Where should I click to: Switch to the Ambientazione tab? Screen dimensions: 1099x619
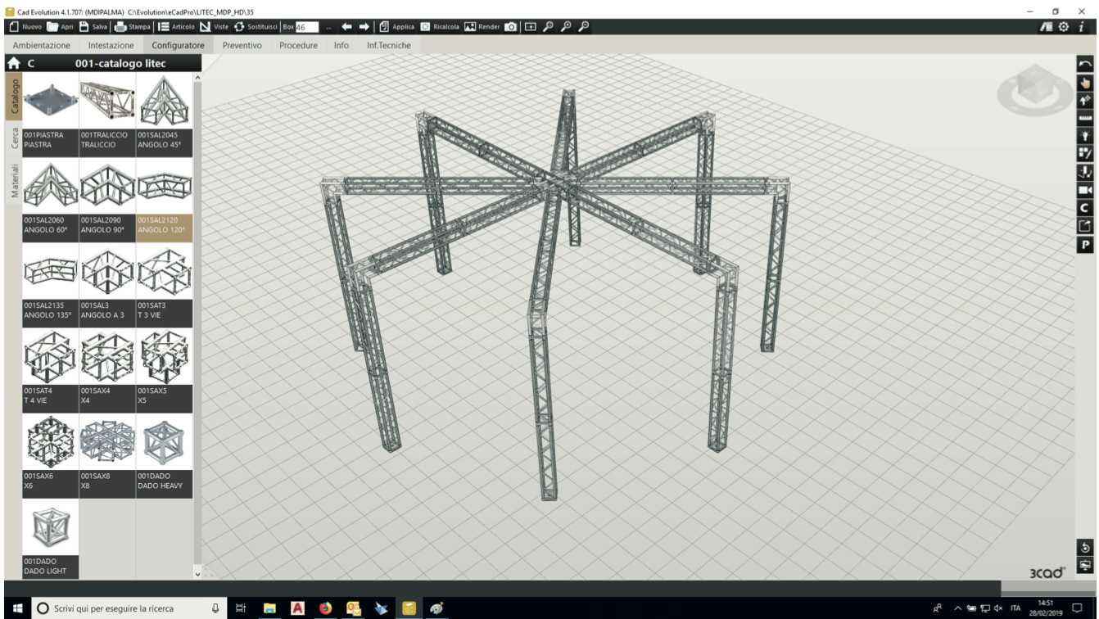(x=42, y=45)
